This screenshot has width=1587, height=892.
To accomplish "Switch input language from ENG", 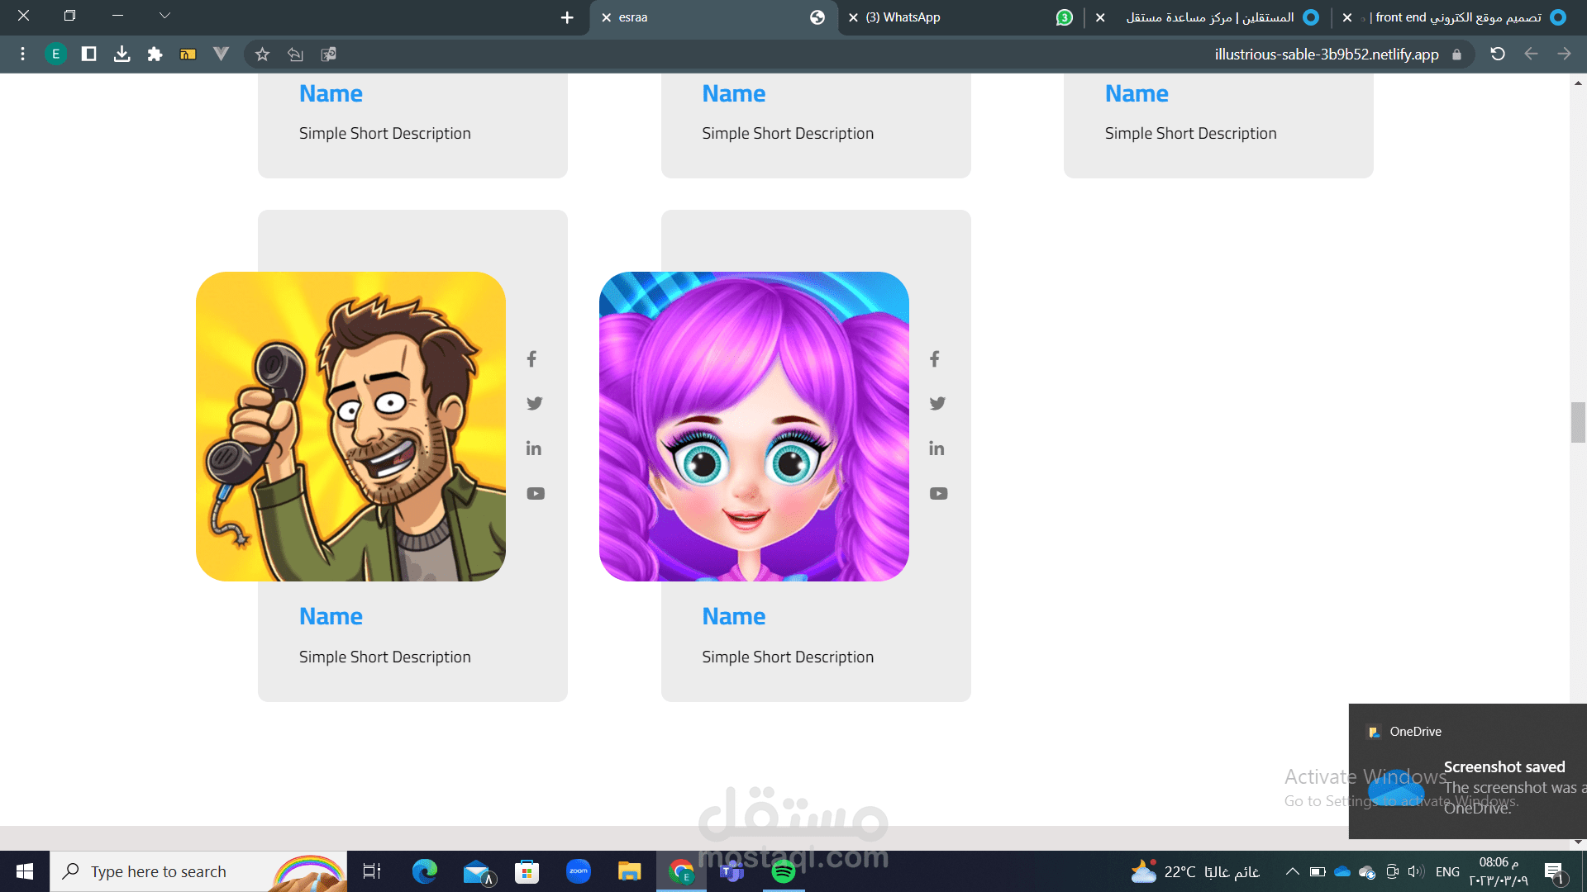I will click(x=1447, y=871).
